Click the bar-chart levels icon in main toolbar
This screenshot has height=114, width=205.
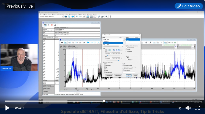click(x=84, y=17)
